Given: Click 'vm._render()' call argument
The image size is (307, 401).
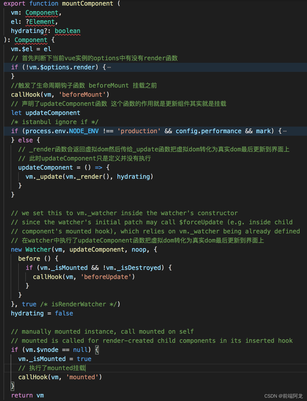Looking at the screenshot, I should click(88, 177).
